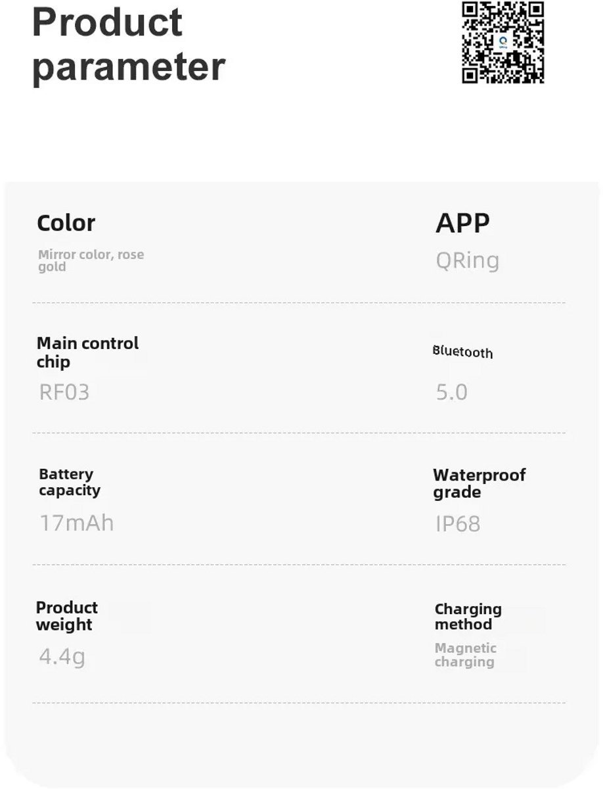This screenshot has height=789, width=603.
Task: Select the 17mAh value
Action: [x=76, y=523]
